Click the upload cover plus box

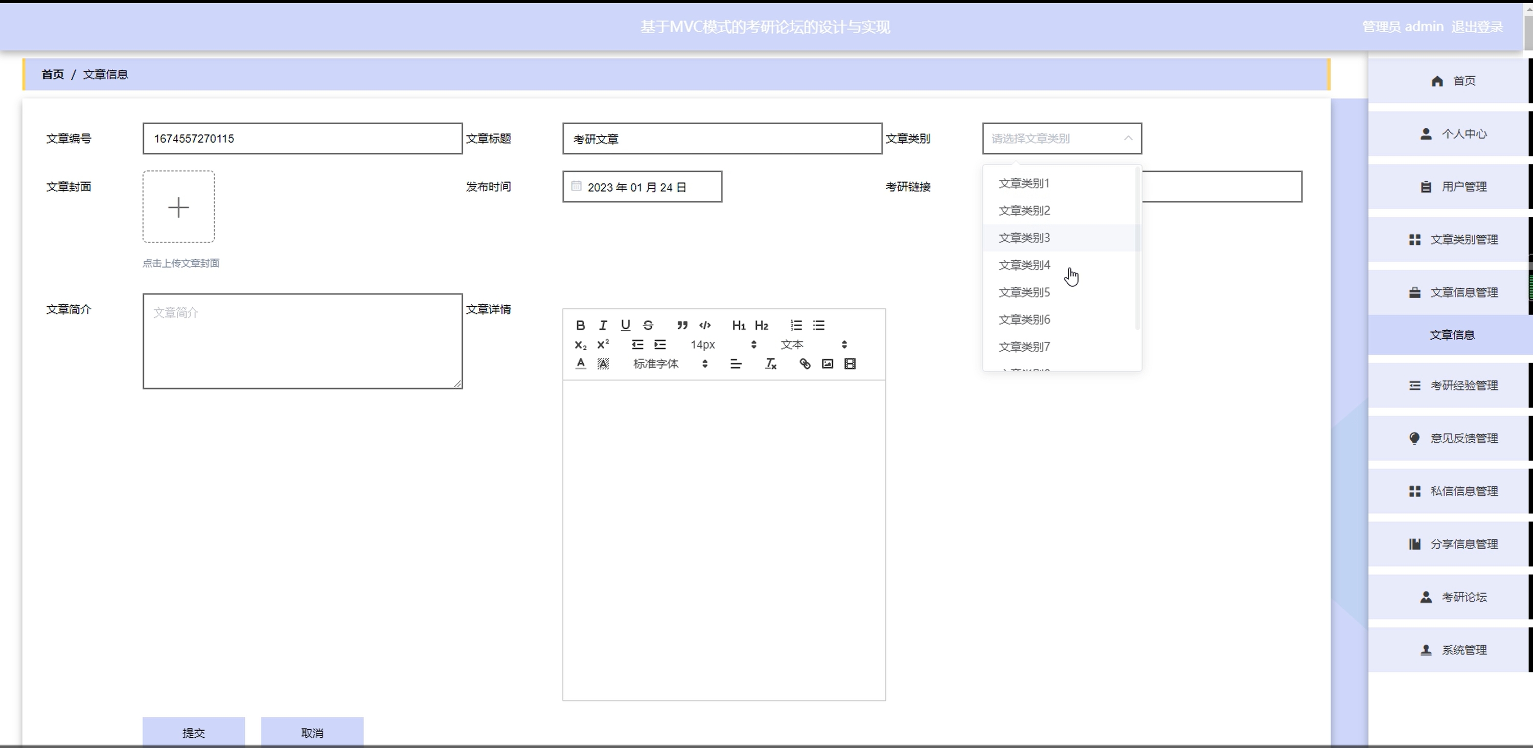coord(178,207)
